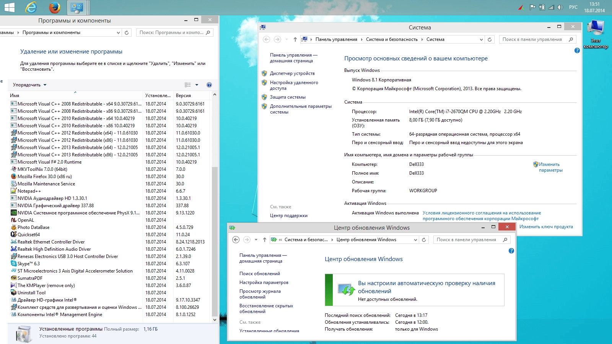Go up one level in Система window
Viewport: 612px width, 344px height.
(x=295, y=39)
